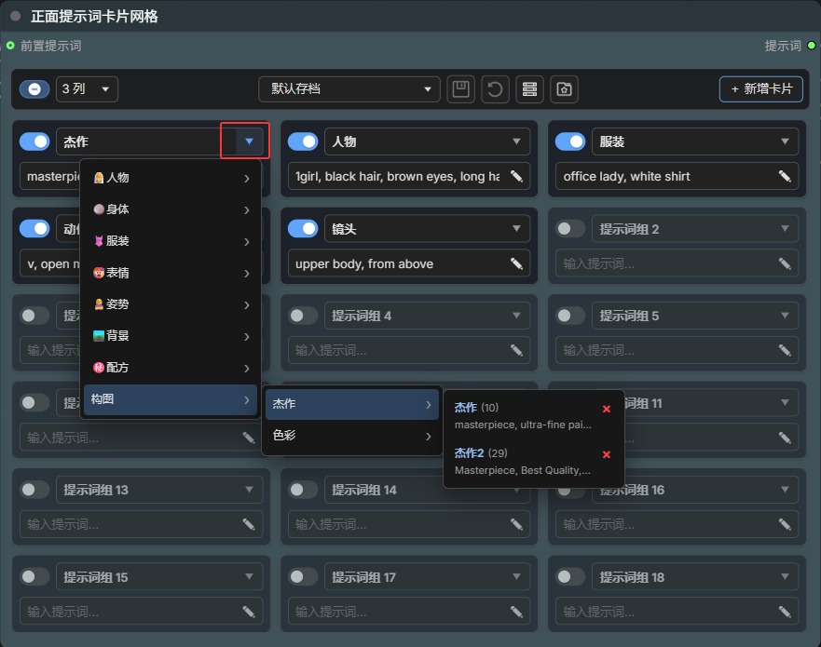Delete the 杰作 (10) preset
Image resolution: width=821 pixels, height=647 pixels.
pos(607,409)
